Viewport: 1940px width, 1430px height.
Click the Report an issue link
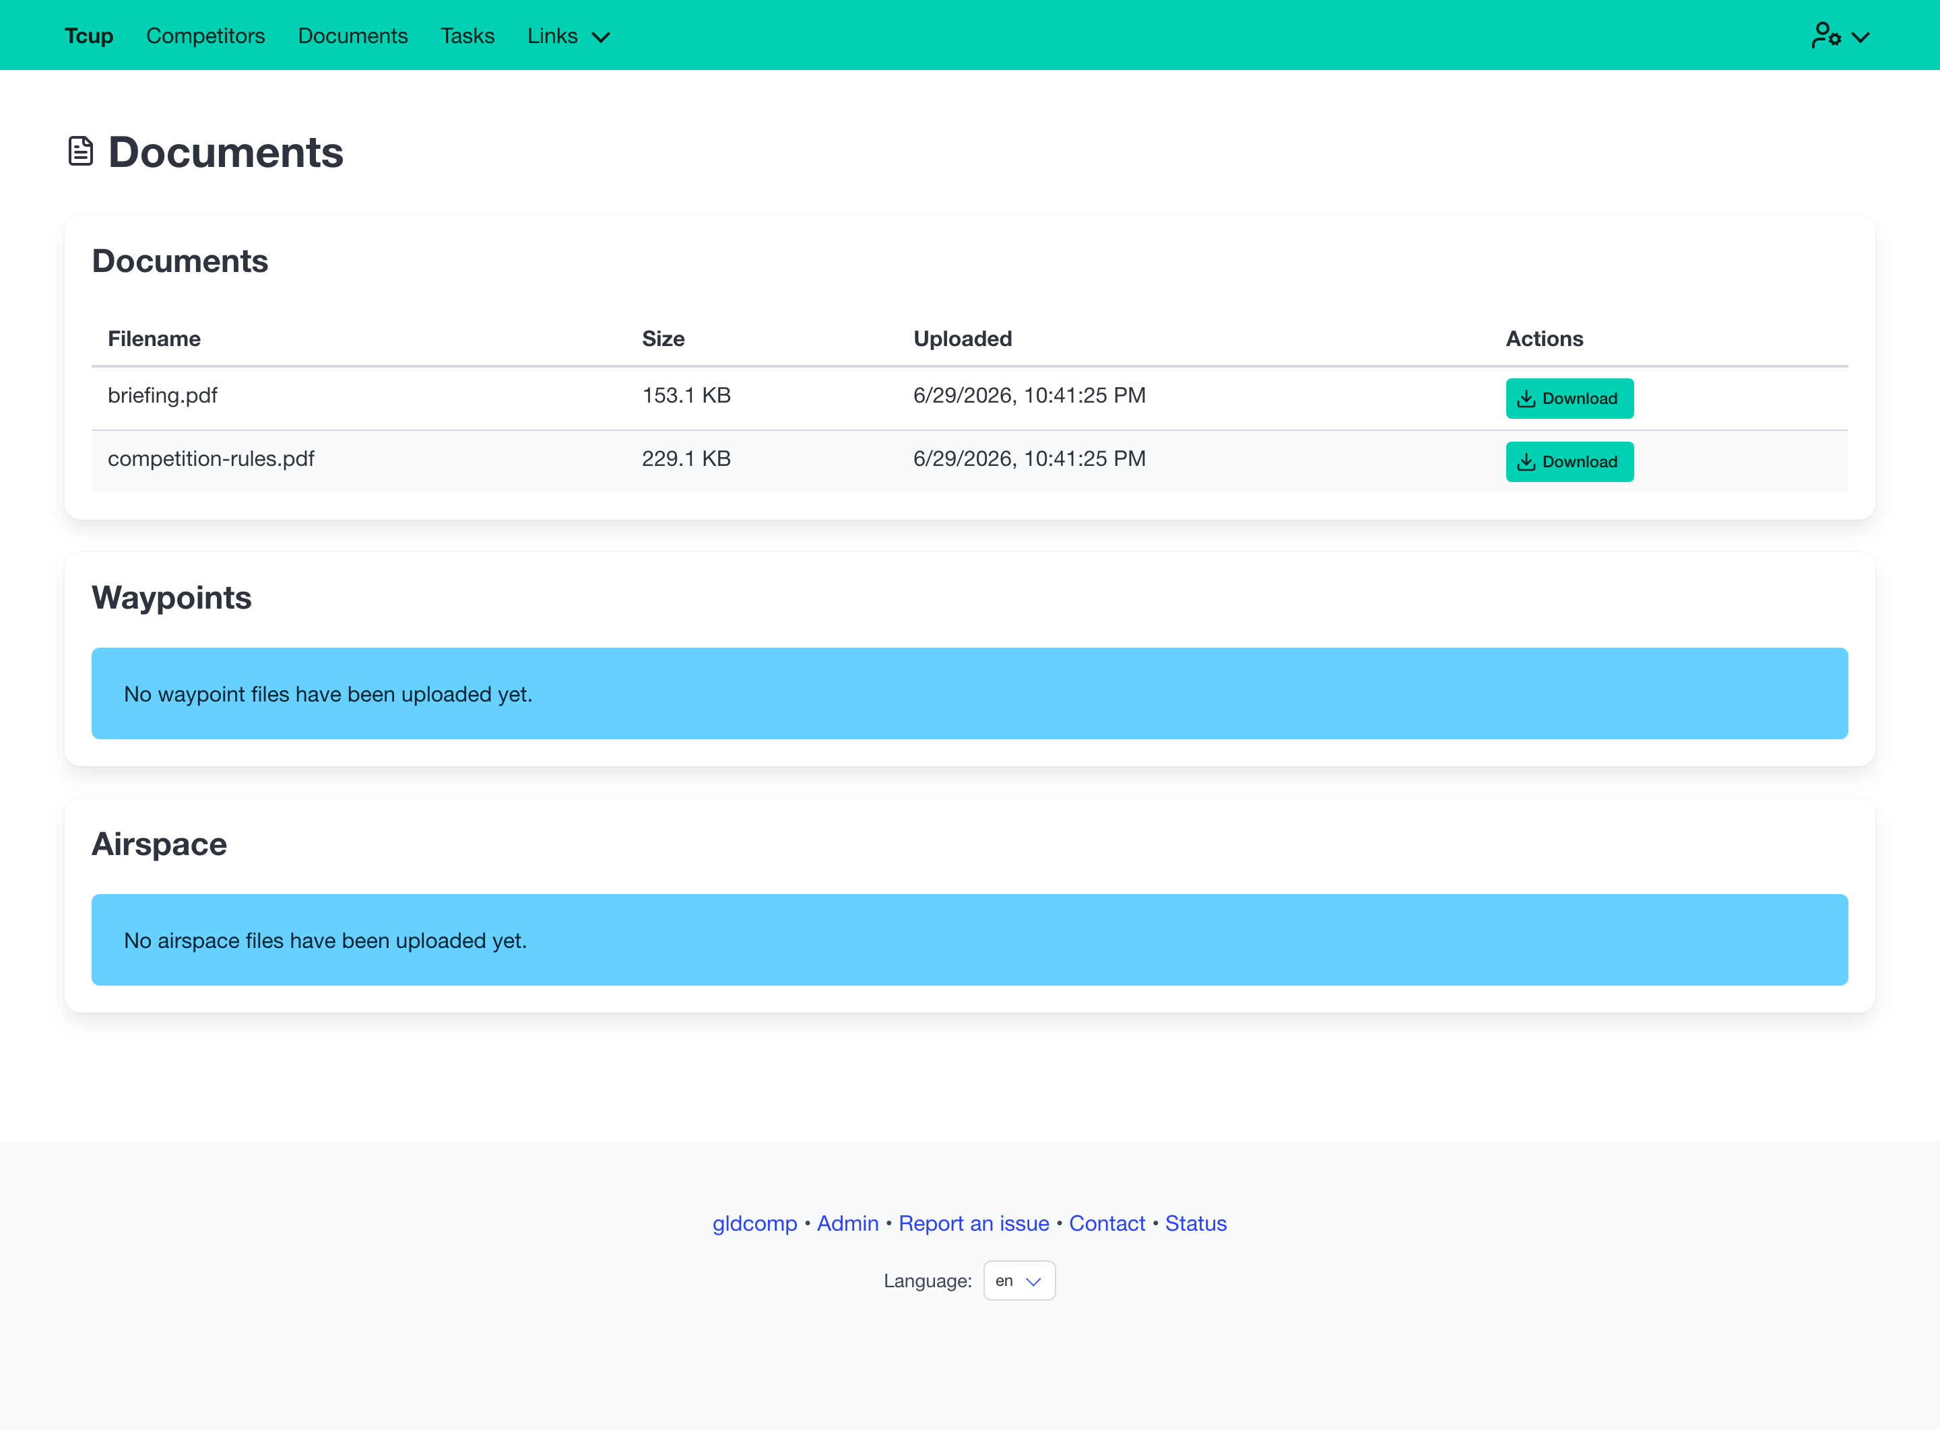973,1223
